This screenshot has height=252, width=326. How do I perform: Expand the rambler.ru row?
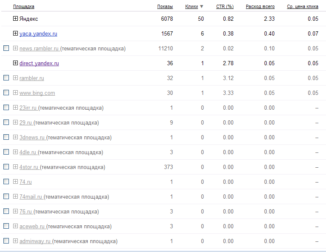click(15, 78)
